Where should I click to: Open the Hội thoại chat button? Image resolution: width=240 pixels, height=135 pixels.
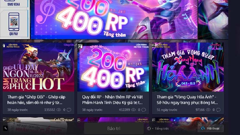[211, 128]
